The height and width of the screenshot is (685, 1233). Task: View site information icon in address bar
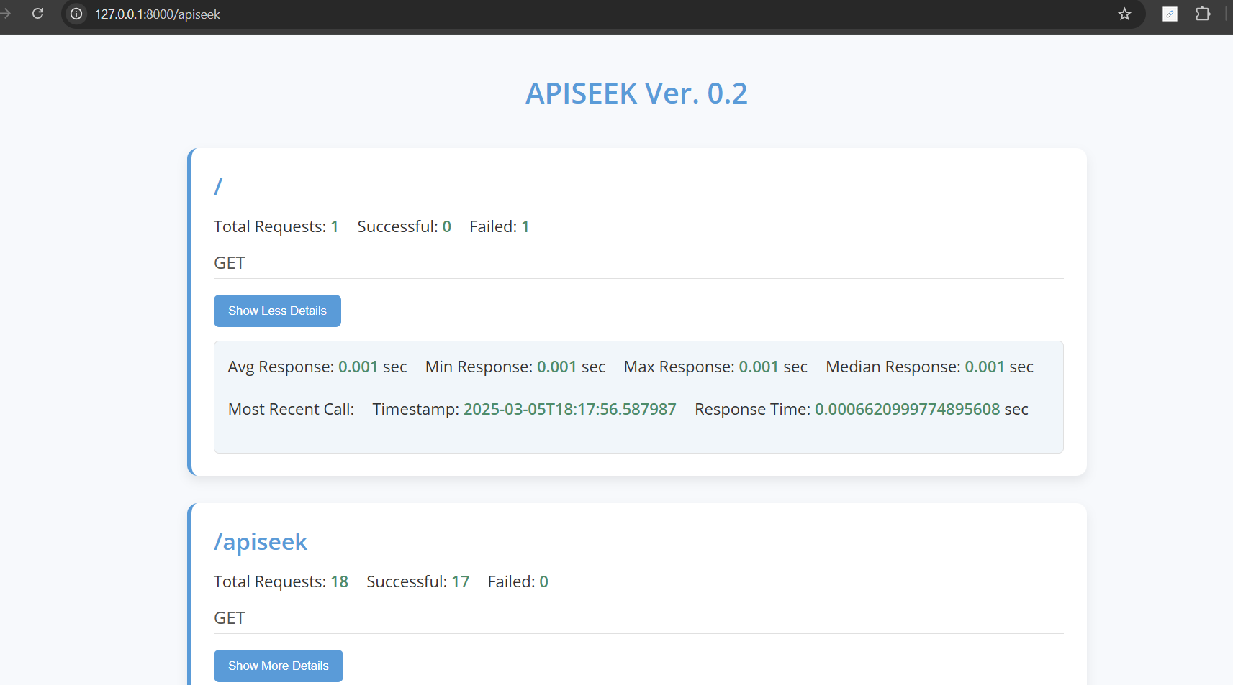pos(76,14)
